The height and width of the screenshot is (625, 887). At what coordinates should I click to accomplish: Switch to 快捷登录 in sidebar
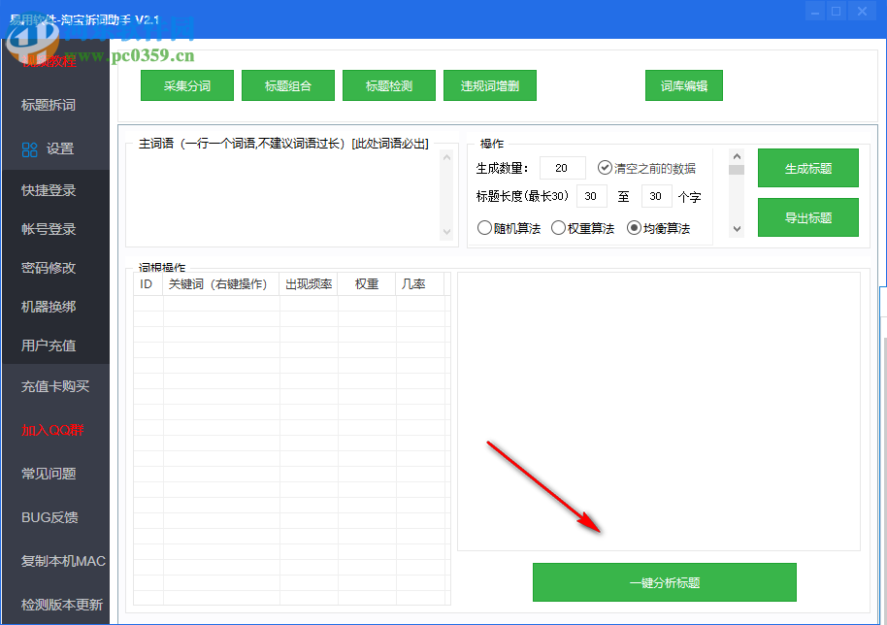pos(47,190)
